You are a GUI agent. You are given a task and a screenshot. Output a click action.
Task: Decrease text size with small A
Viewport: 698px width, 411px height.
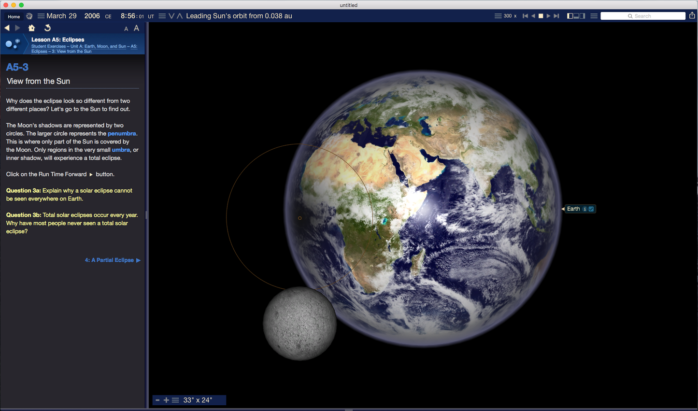coord(126,29)
